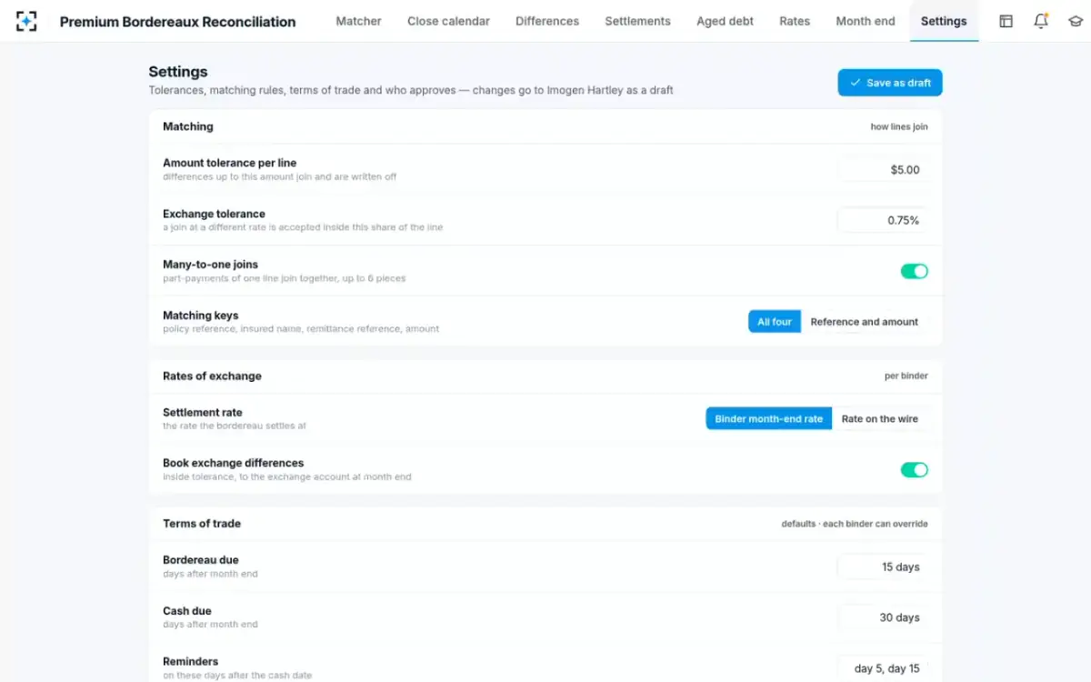Image resolution: width=1091 pixels, height=682 pixels.
Task: Switch to the Matcher tab
Action: 358,21
